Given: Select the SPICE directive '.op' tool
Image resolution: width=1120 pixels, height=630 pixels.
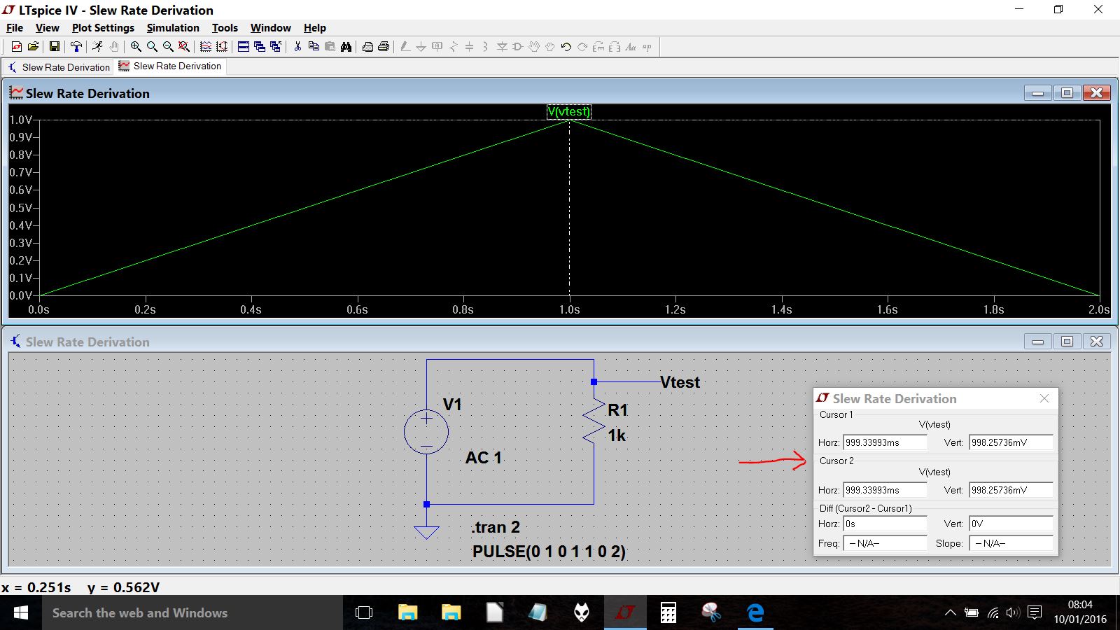Looking at the screenshot, I should point(647,47).
